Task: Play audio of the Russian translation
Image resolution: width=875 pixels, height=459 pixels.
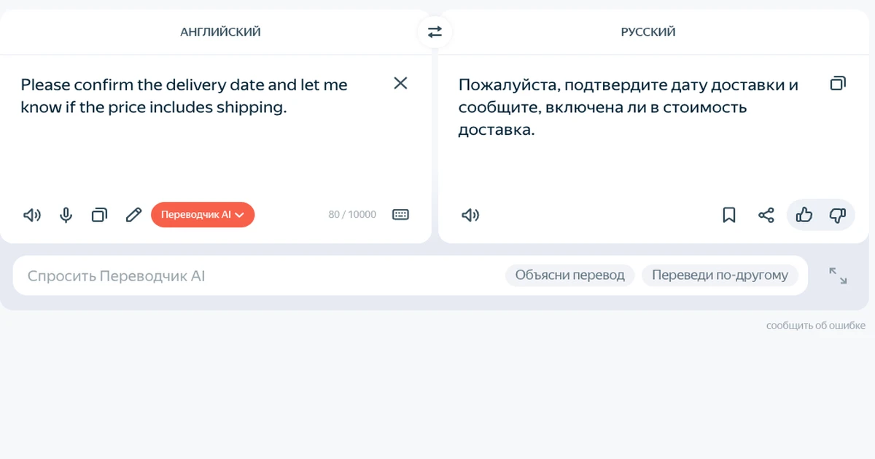Action: coord(470,215)
